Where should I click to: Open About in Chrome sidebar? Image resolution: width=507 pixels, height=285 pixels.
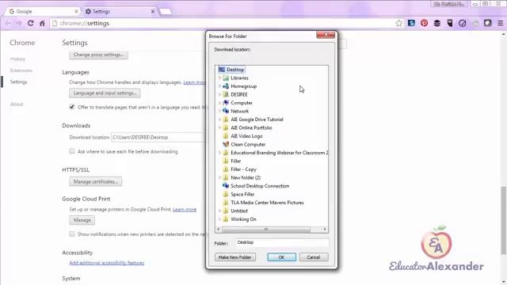pyautogui.click(x=17, y=104)
